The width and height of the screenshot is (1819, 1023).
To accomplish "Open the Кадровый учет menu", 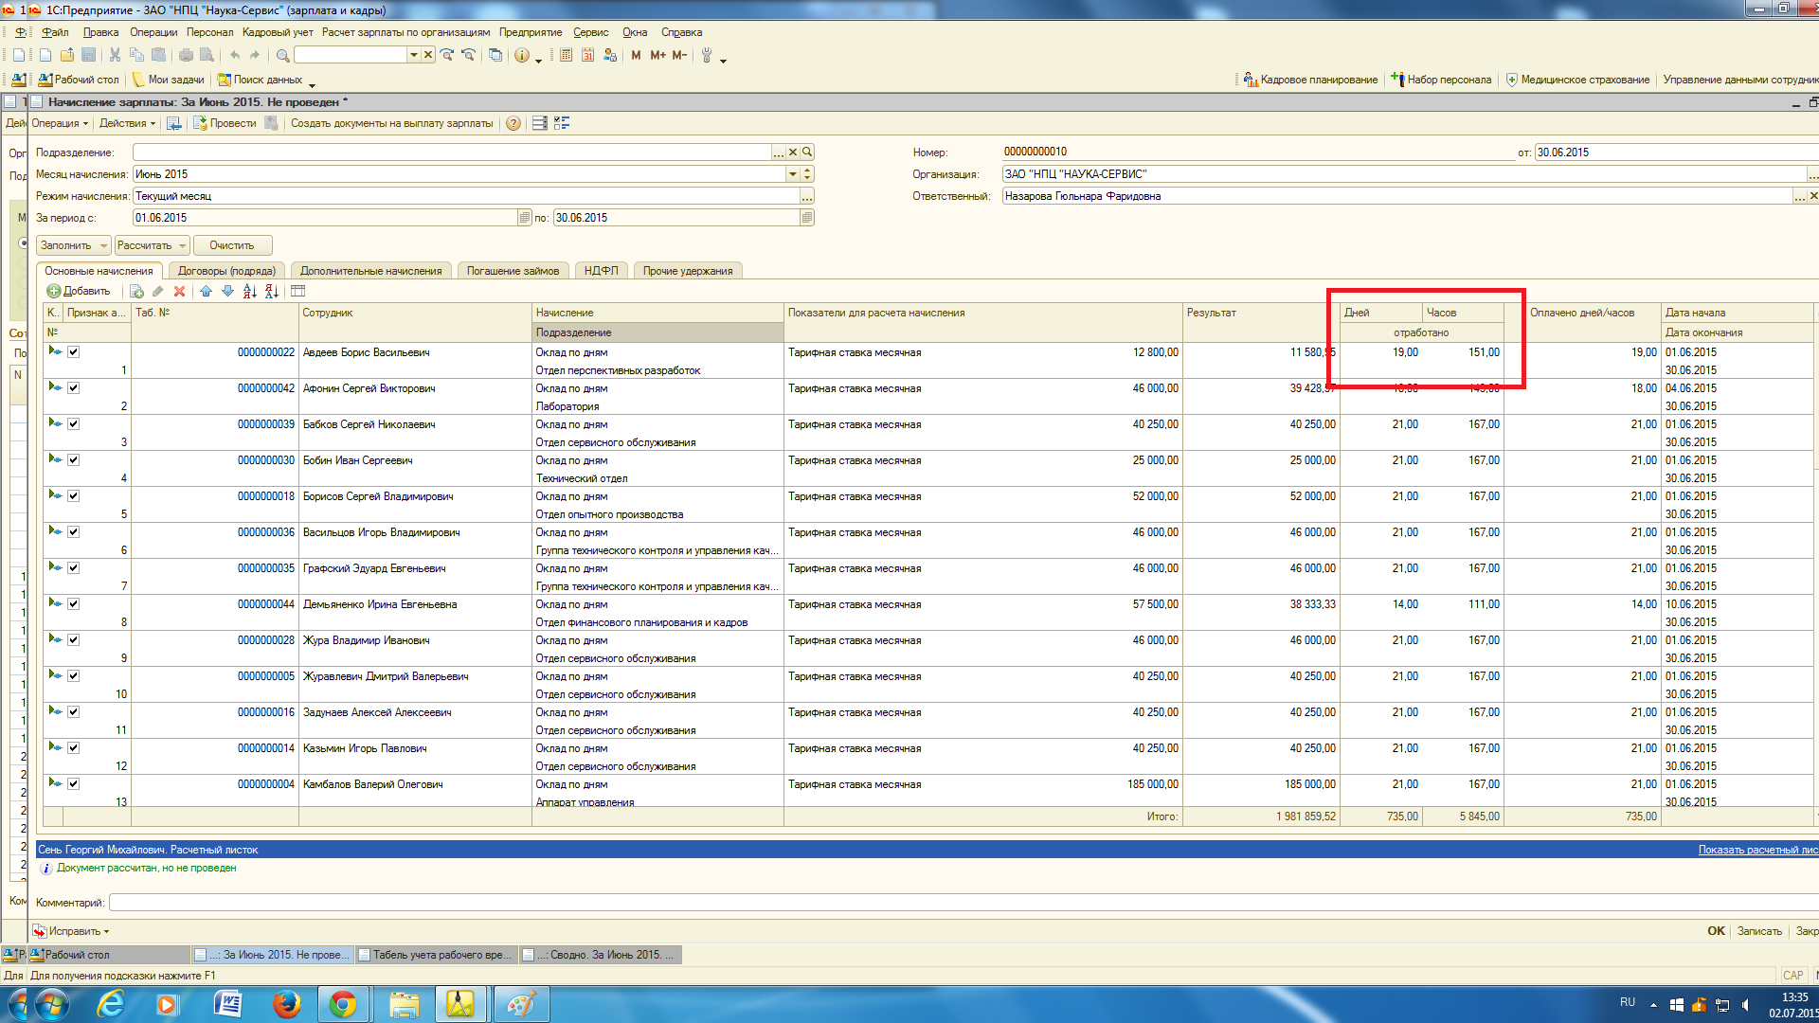I will pos(278,32).
